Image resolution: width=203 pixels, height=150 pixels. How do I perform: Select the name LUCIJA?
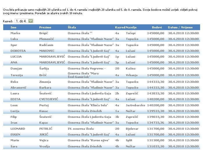click(x=16, y=57)
